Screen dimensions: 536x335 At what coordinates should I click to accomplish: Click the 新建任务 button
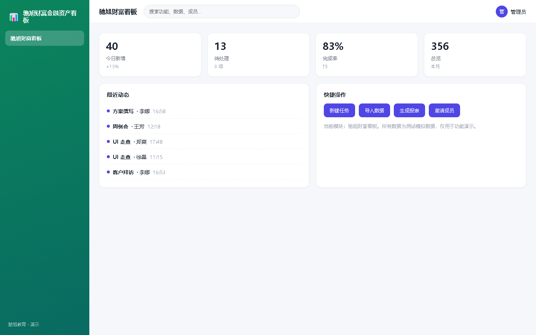[339, 111]
